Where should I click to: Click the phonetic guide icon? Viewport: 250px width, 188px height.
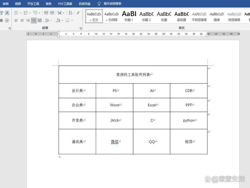point(2,13)
